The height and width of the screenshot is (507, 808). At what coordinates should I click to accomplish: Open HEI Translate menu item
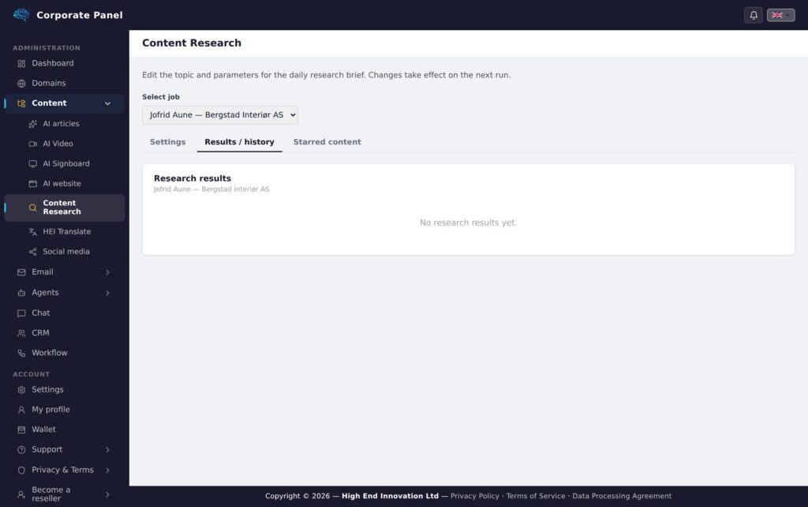pos(66,232)
